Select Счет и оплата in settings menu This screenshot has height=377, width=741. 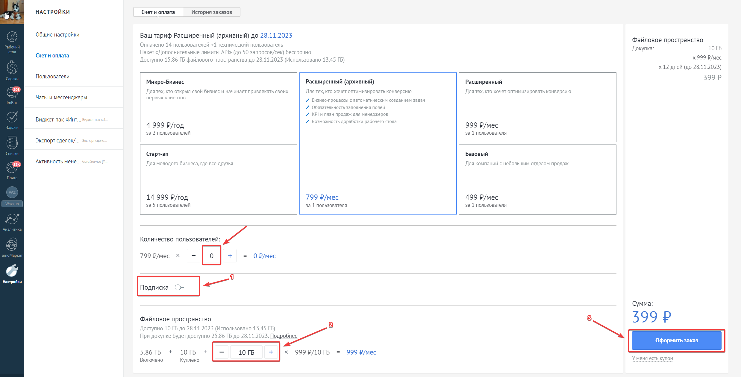(x=74, y=56)
